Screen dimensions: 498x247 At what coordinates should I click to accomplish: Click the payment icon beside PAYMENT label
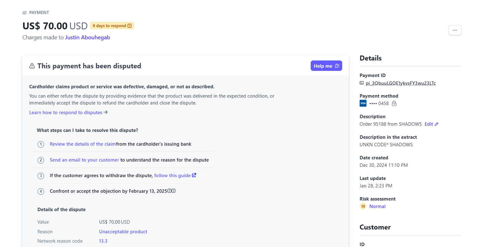tap(25, 13)
